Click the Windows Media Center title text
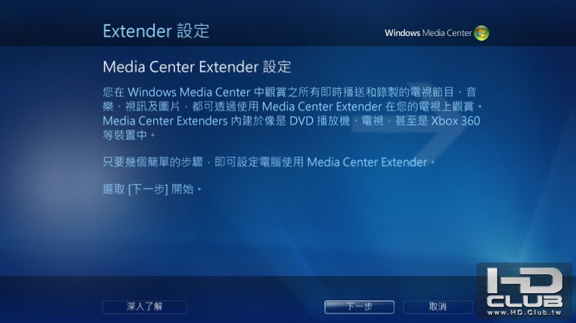The height and width of the screenshot is (323, 576). [428, 33]
